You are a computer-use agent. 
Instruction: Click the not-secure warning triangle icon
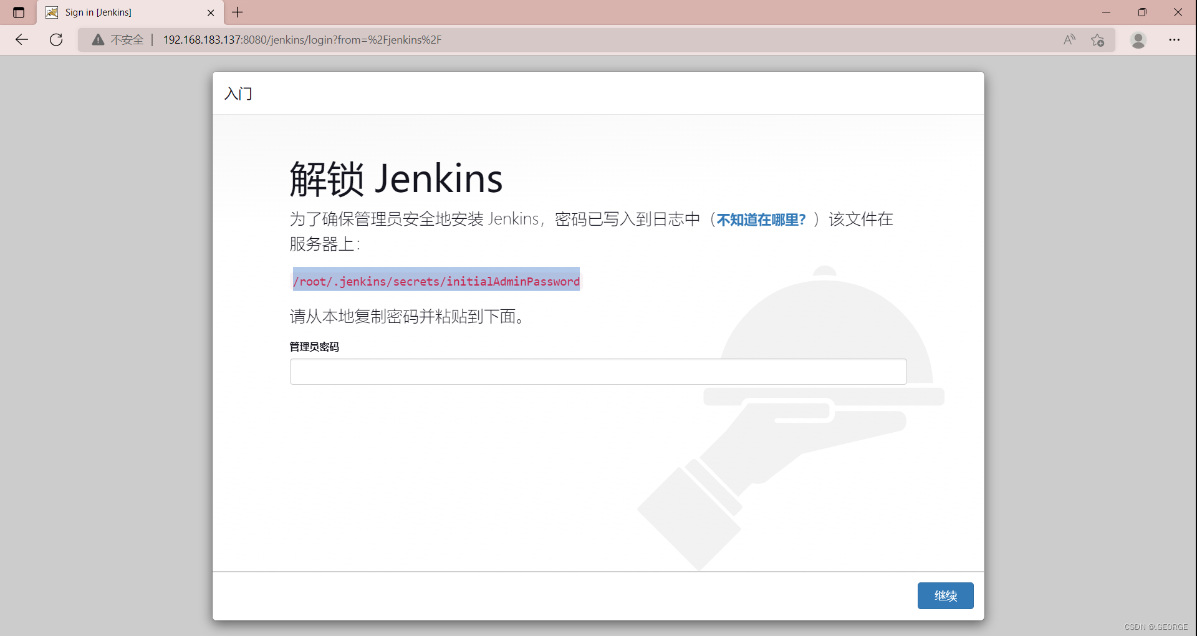98,40
